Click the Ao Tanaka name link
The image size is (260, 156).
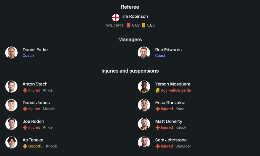tap(33, 140)
